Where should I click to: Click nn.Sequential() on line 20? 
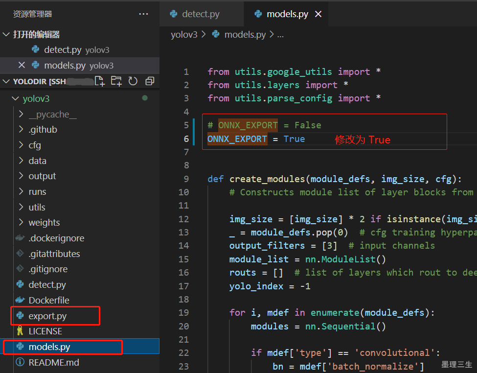click(x=345, y=326)
